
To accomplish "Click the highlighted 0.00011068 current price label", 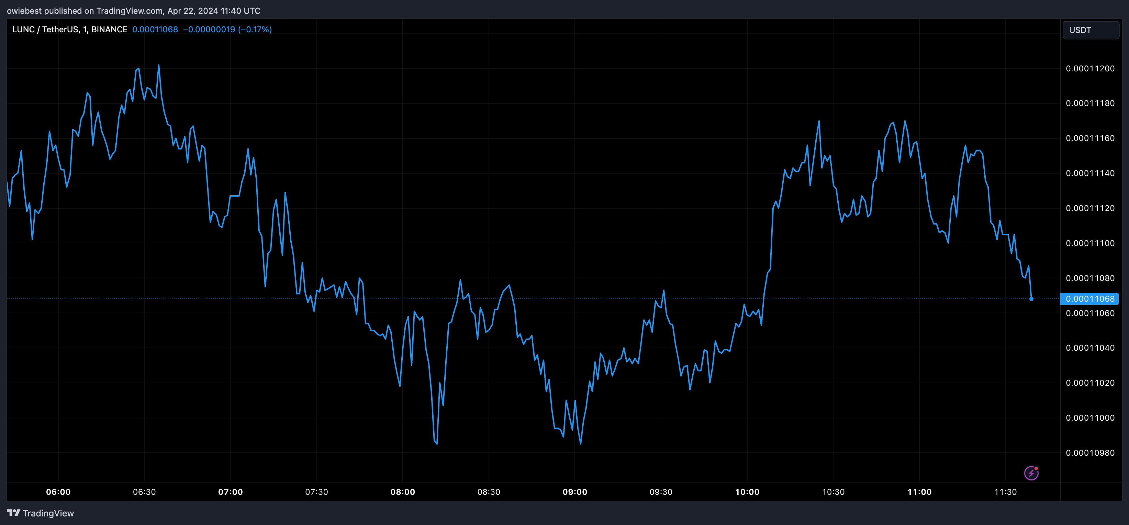I will tap(1089, 299).
